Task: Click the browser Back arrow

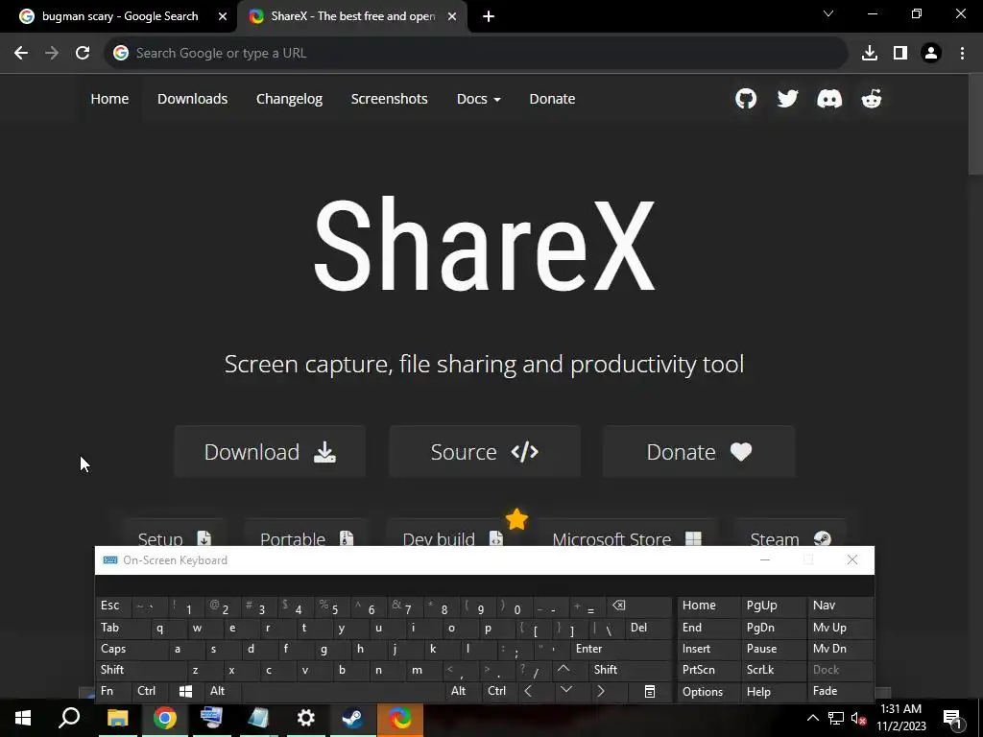Action: coord(21,53)
